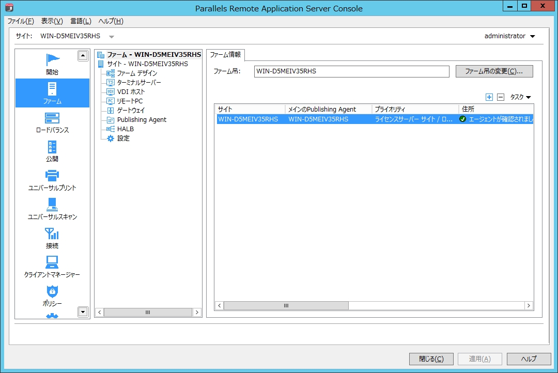This screenshot has height=373, width=558.
Task: Open the 接続 section
Action: 52,238
